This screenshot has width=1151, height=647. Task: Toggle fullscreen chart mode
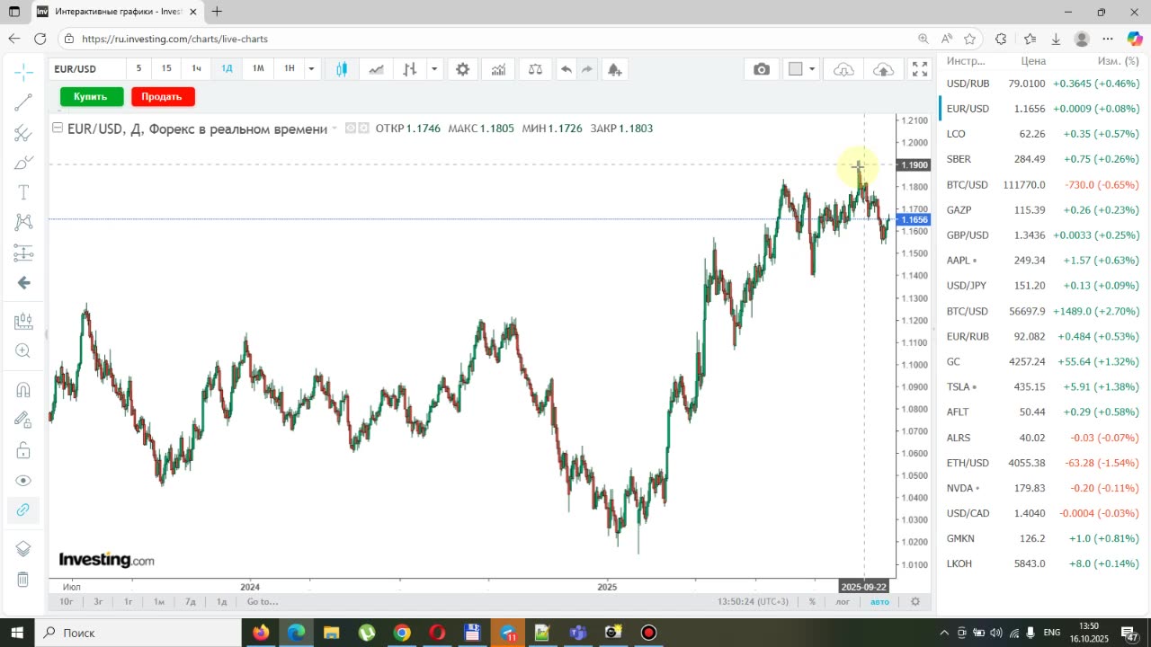click(920, 69)
